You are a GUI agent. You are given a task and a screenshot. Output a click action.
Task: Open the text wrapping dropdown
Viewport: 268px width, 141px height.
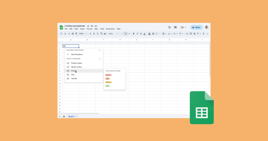pyautogui.click(x=175, y=34)
